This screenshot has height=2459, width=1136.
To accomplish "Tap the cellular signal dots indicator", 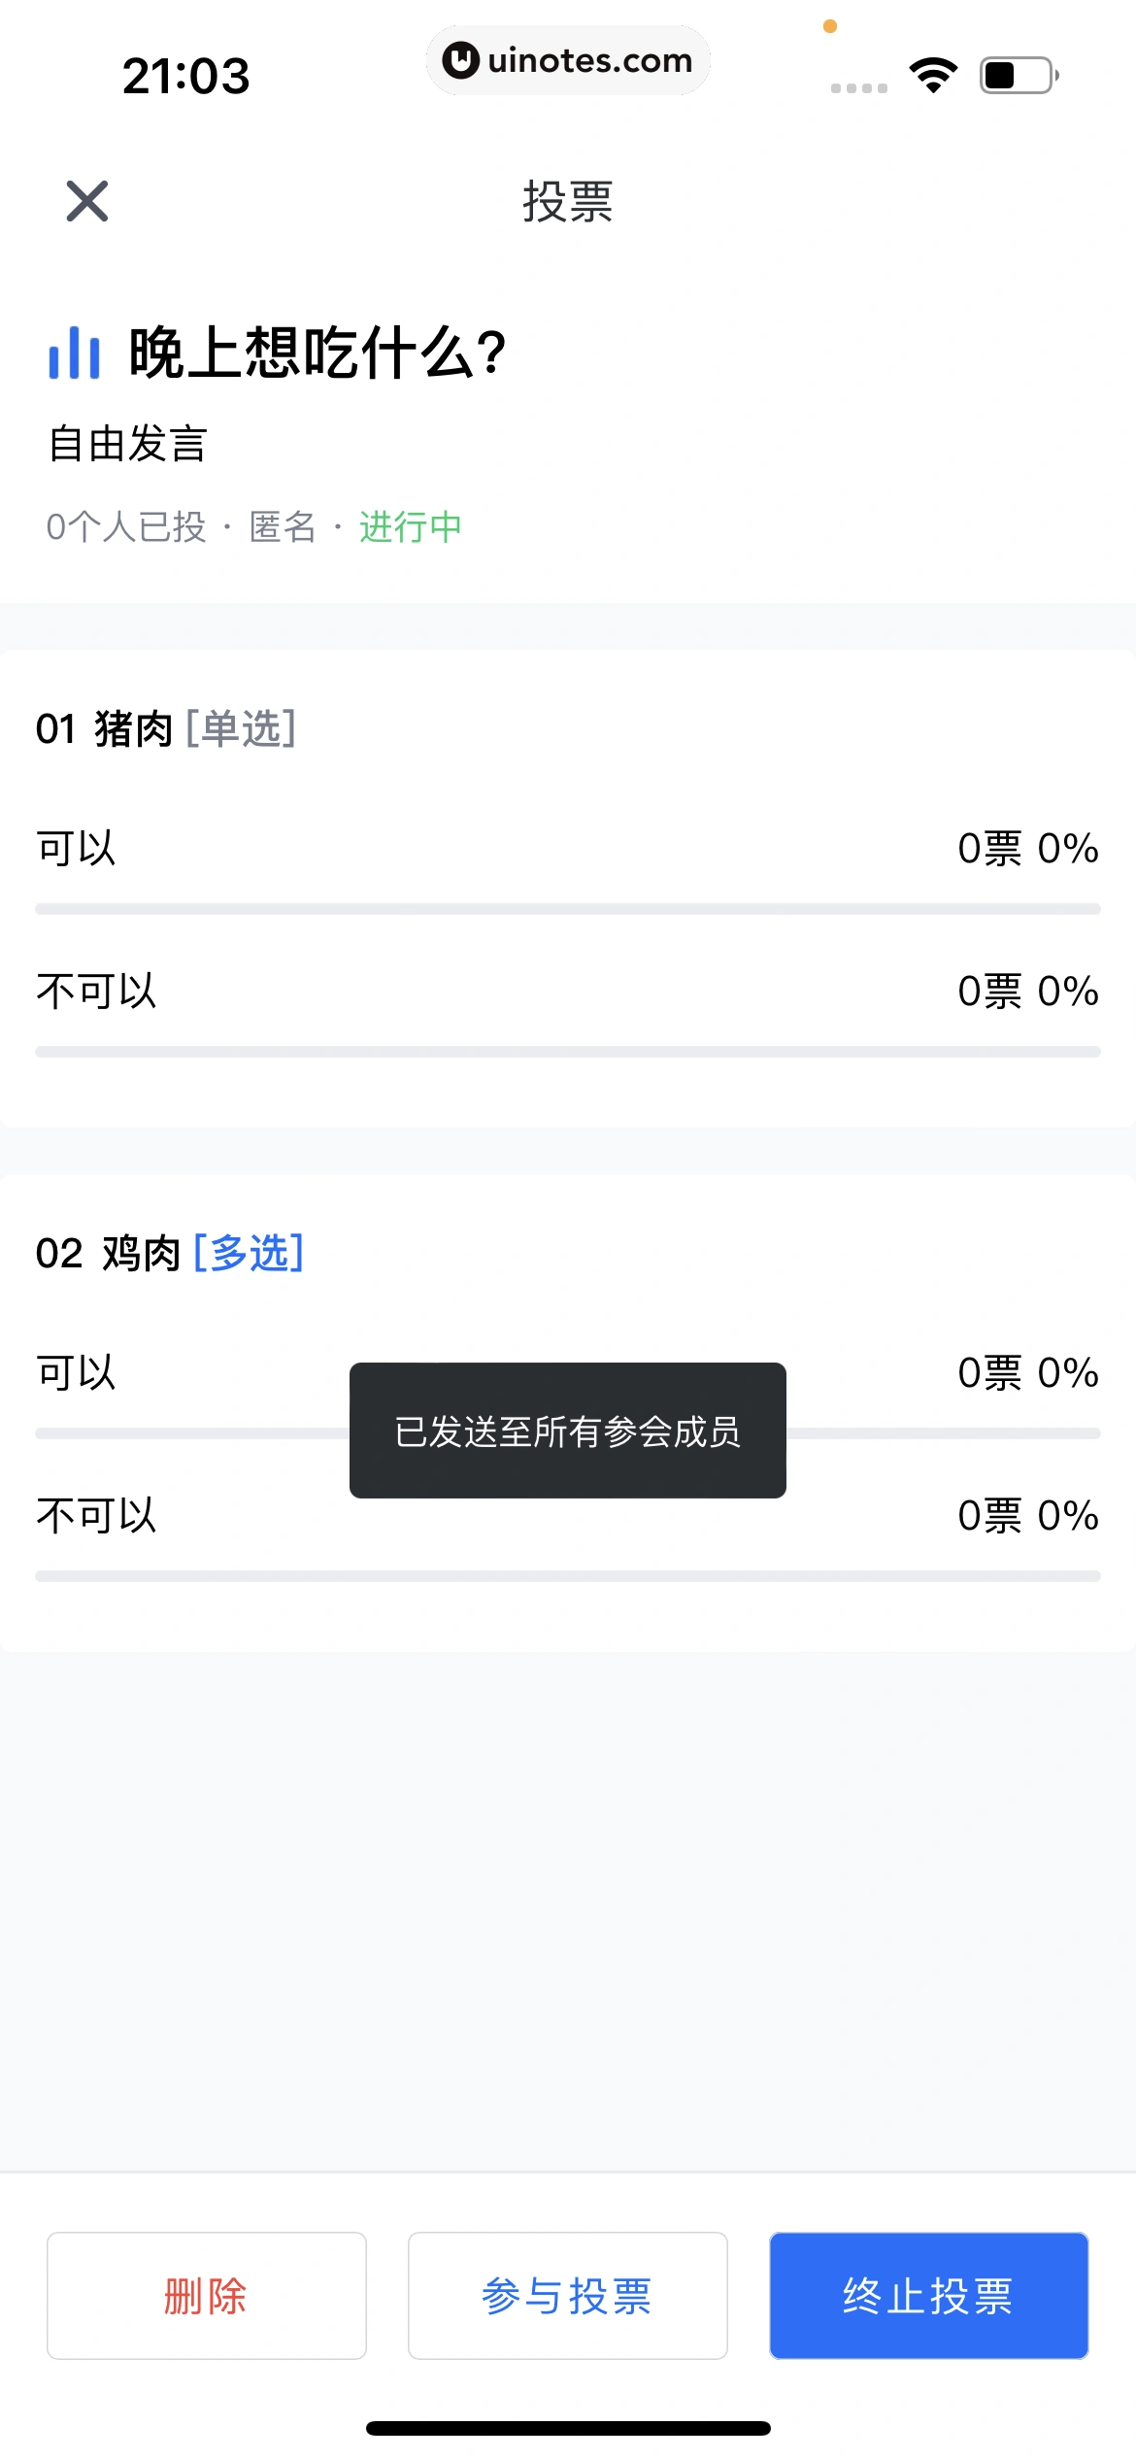I will pos(859,87).
